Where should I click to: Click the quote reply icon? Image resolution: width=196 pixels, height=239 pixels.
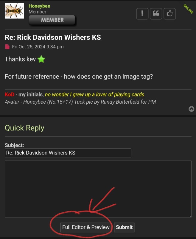(x=156, y=14)
